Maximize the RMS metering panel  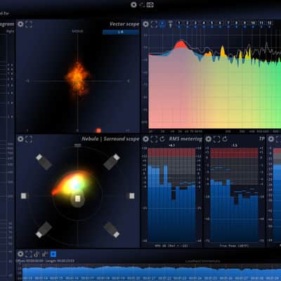[x=154, y=139]
